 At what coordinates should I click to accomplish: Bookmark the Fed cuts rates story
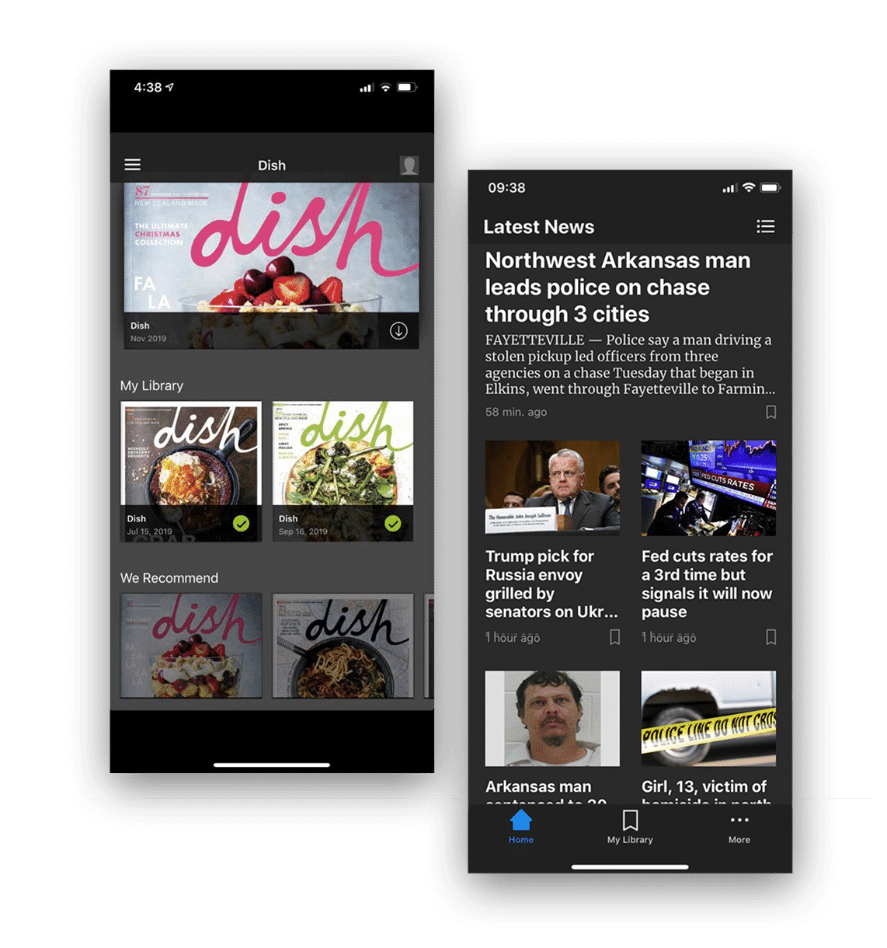(x=770, y=637)
